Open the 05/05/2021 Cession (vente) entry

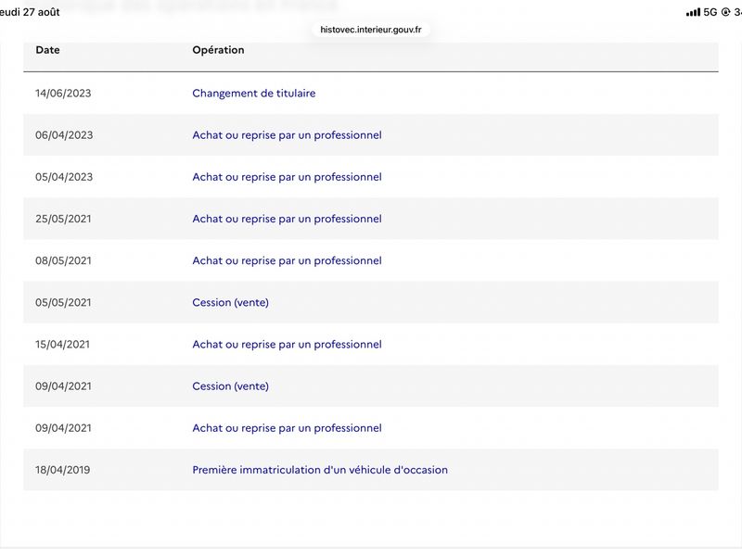click(230, 303)
